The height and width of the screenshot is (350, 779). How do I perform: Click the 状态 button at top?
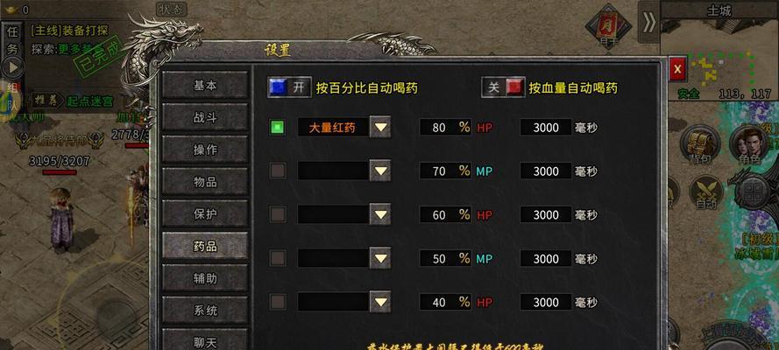[172, 9]
